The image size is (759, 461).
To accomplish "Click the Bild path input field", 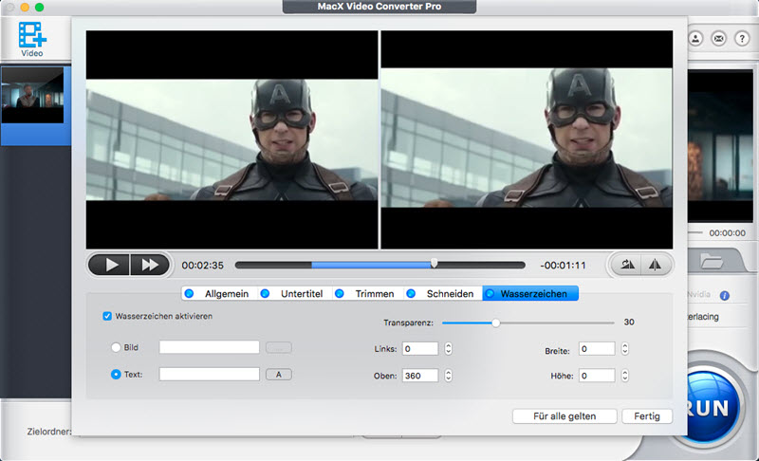I will coord(209,347).
